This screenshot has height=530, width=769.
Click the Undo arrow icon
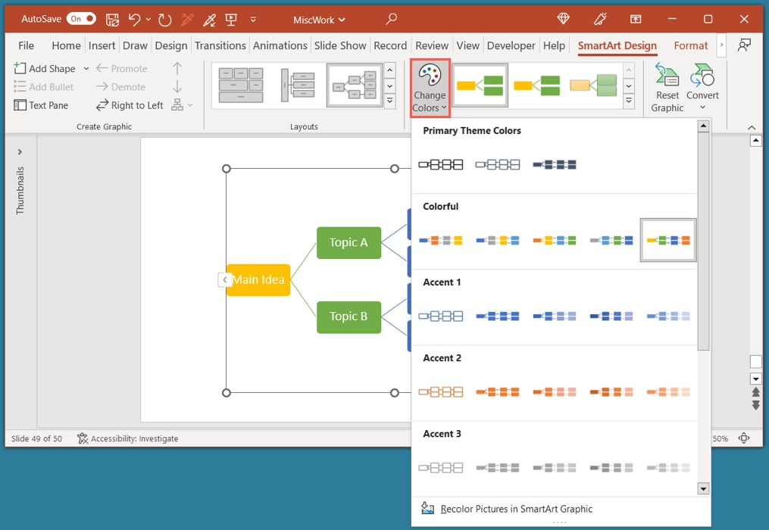134,20
